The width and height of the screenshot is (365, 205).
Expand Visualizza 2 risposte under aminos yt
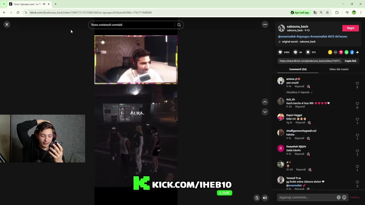click(x=299, y=92)
